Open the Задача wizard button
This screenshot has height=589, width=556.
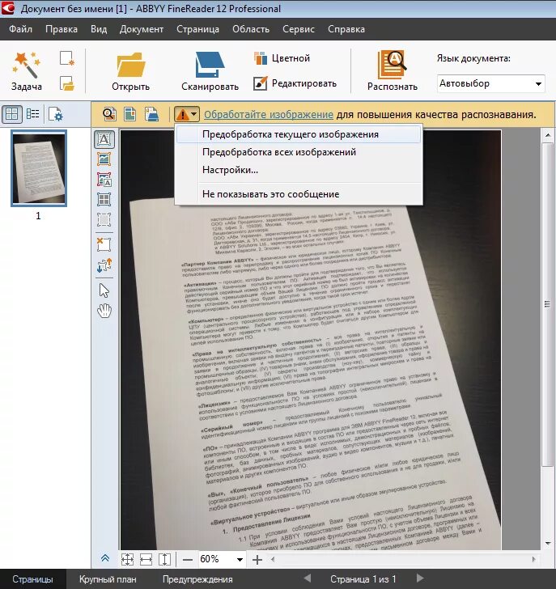[x=26, y=71]
